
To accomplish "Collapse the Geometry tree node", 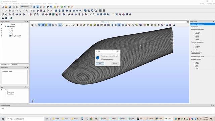I will tap(6, 26).
